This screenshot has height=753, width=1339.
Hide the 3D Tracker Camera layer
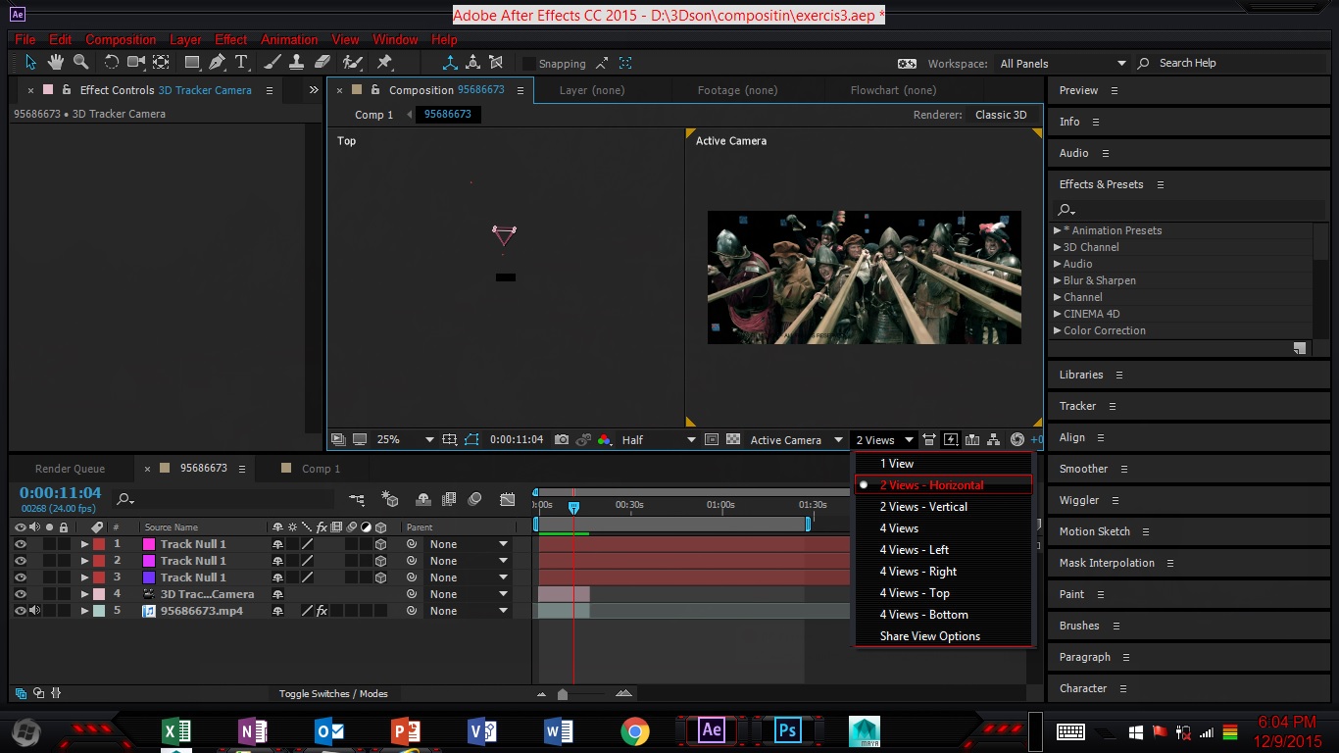coord(20,594)
